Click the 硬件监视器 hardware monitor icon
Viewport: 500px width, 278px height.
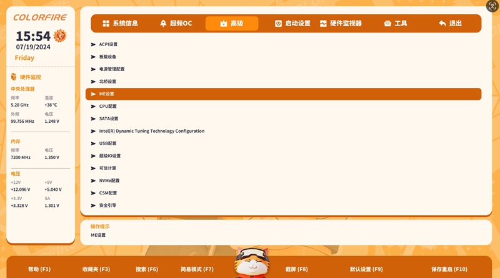(323, 24)
